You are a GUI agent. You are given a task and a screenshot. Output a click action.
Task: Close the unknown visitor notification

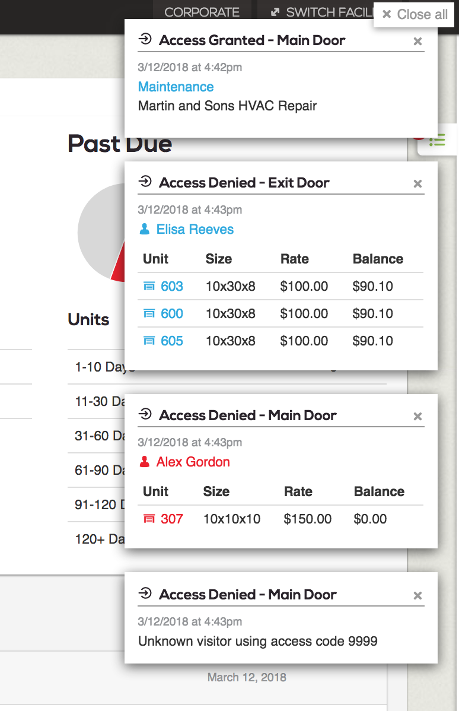pyautogui.click(x=417, y=596)
